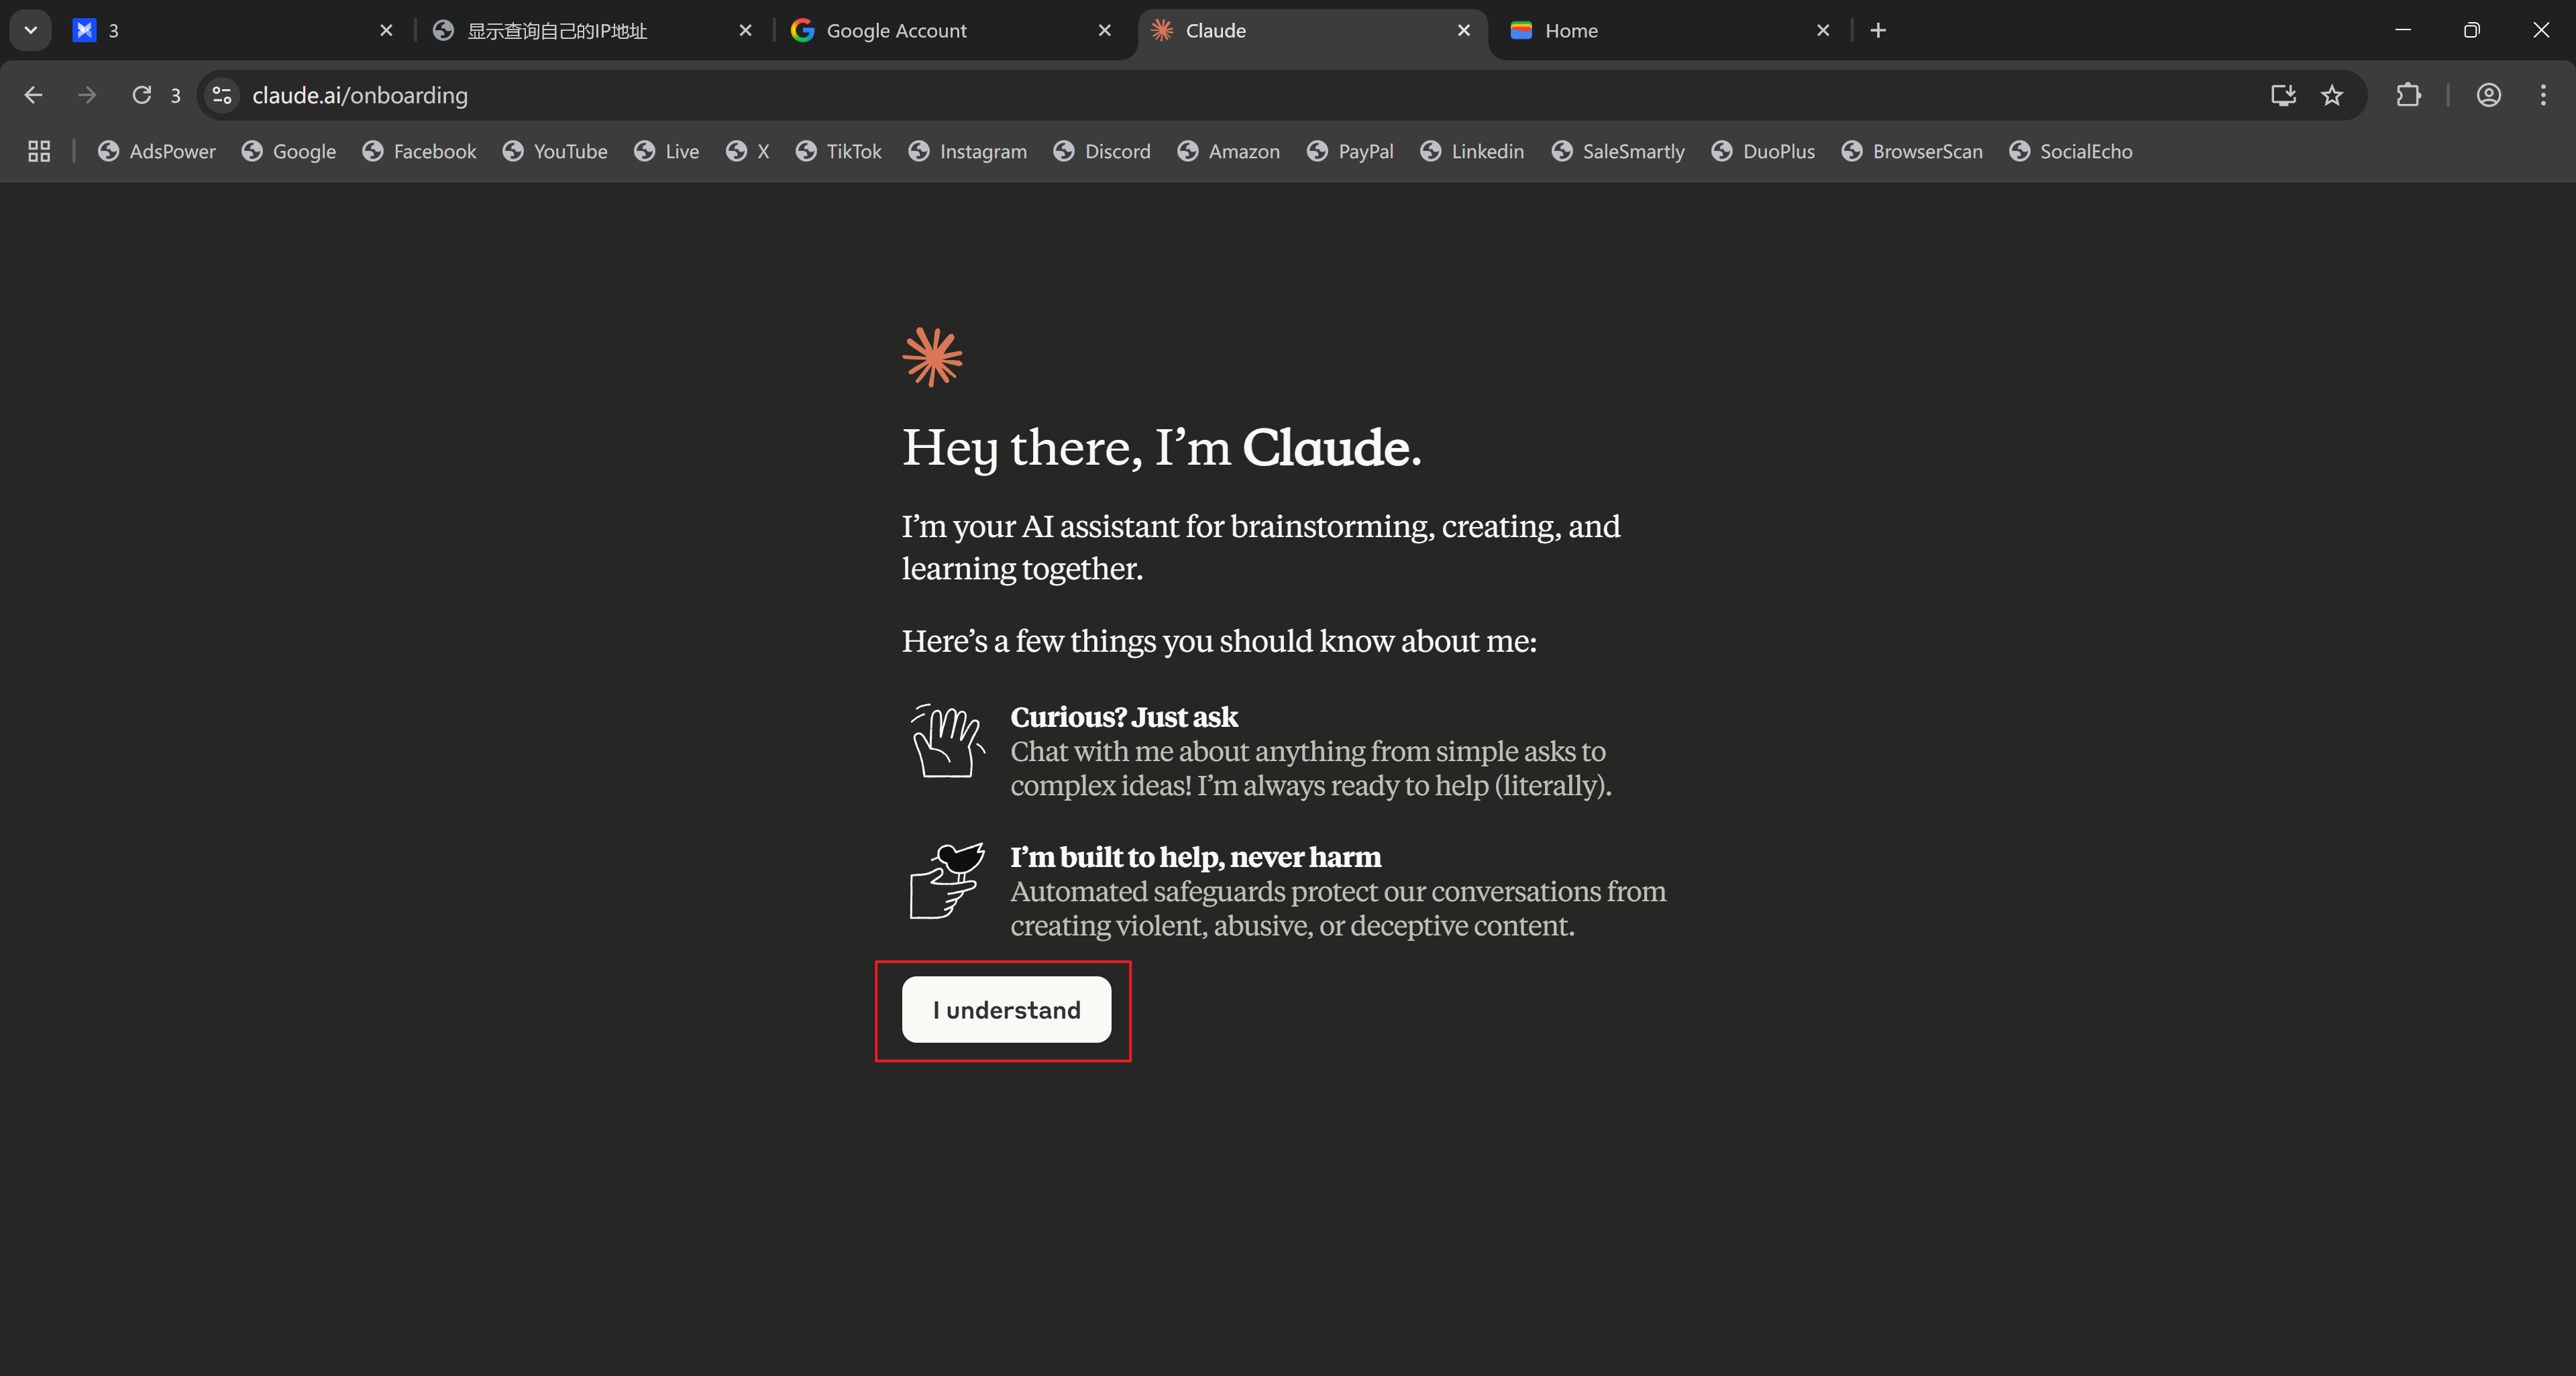This screenshot has width=2576, height=1376.
Task: Open the X bookmark
Action: pyautogui.click(x=748, y=151)
